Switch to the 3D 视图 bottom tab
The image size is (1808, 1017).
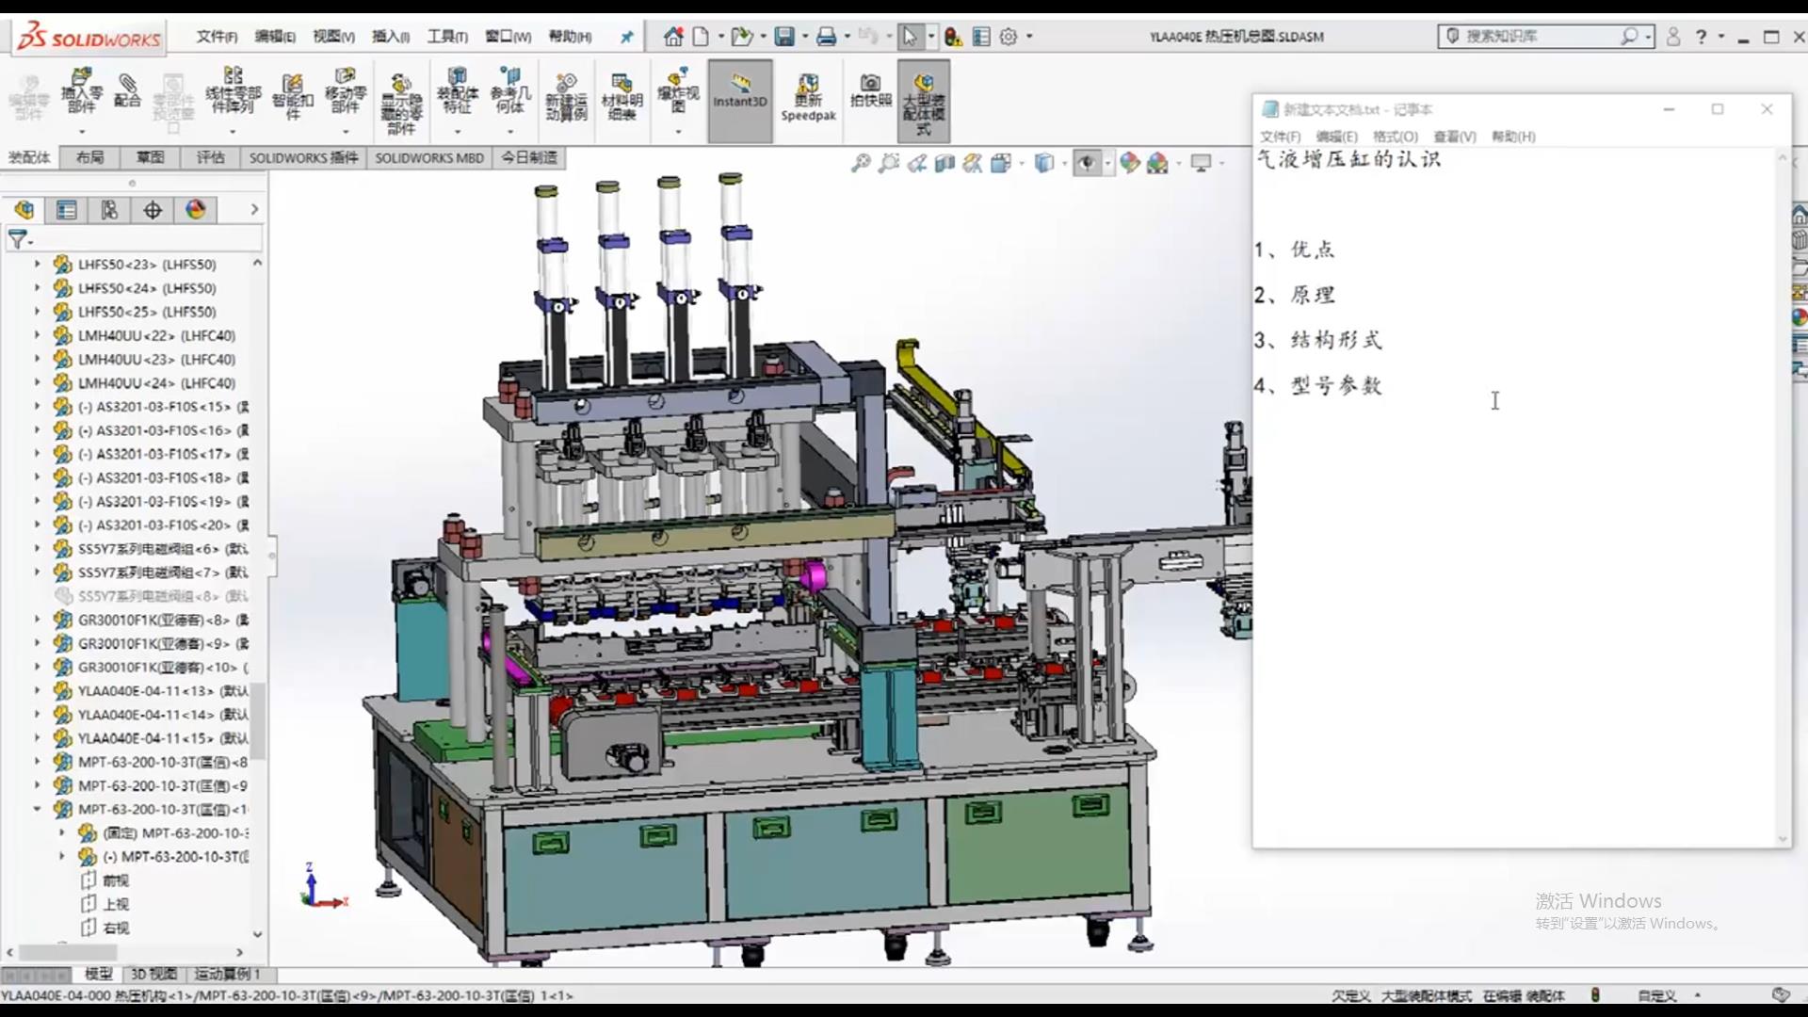pos(153,974)
